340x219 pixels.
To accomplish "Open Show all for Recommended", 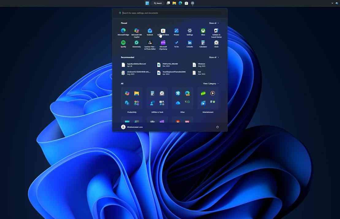I will pyautogui.click(x=214, y=57).
